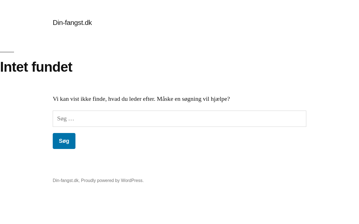This screenshot has width=359, height=224.
Task: Click the "Søg …" placeholder text
Action: tap(66, 119)
